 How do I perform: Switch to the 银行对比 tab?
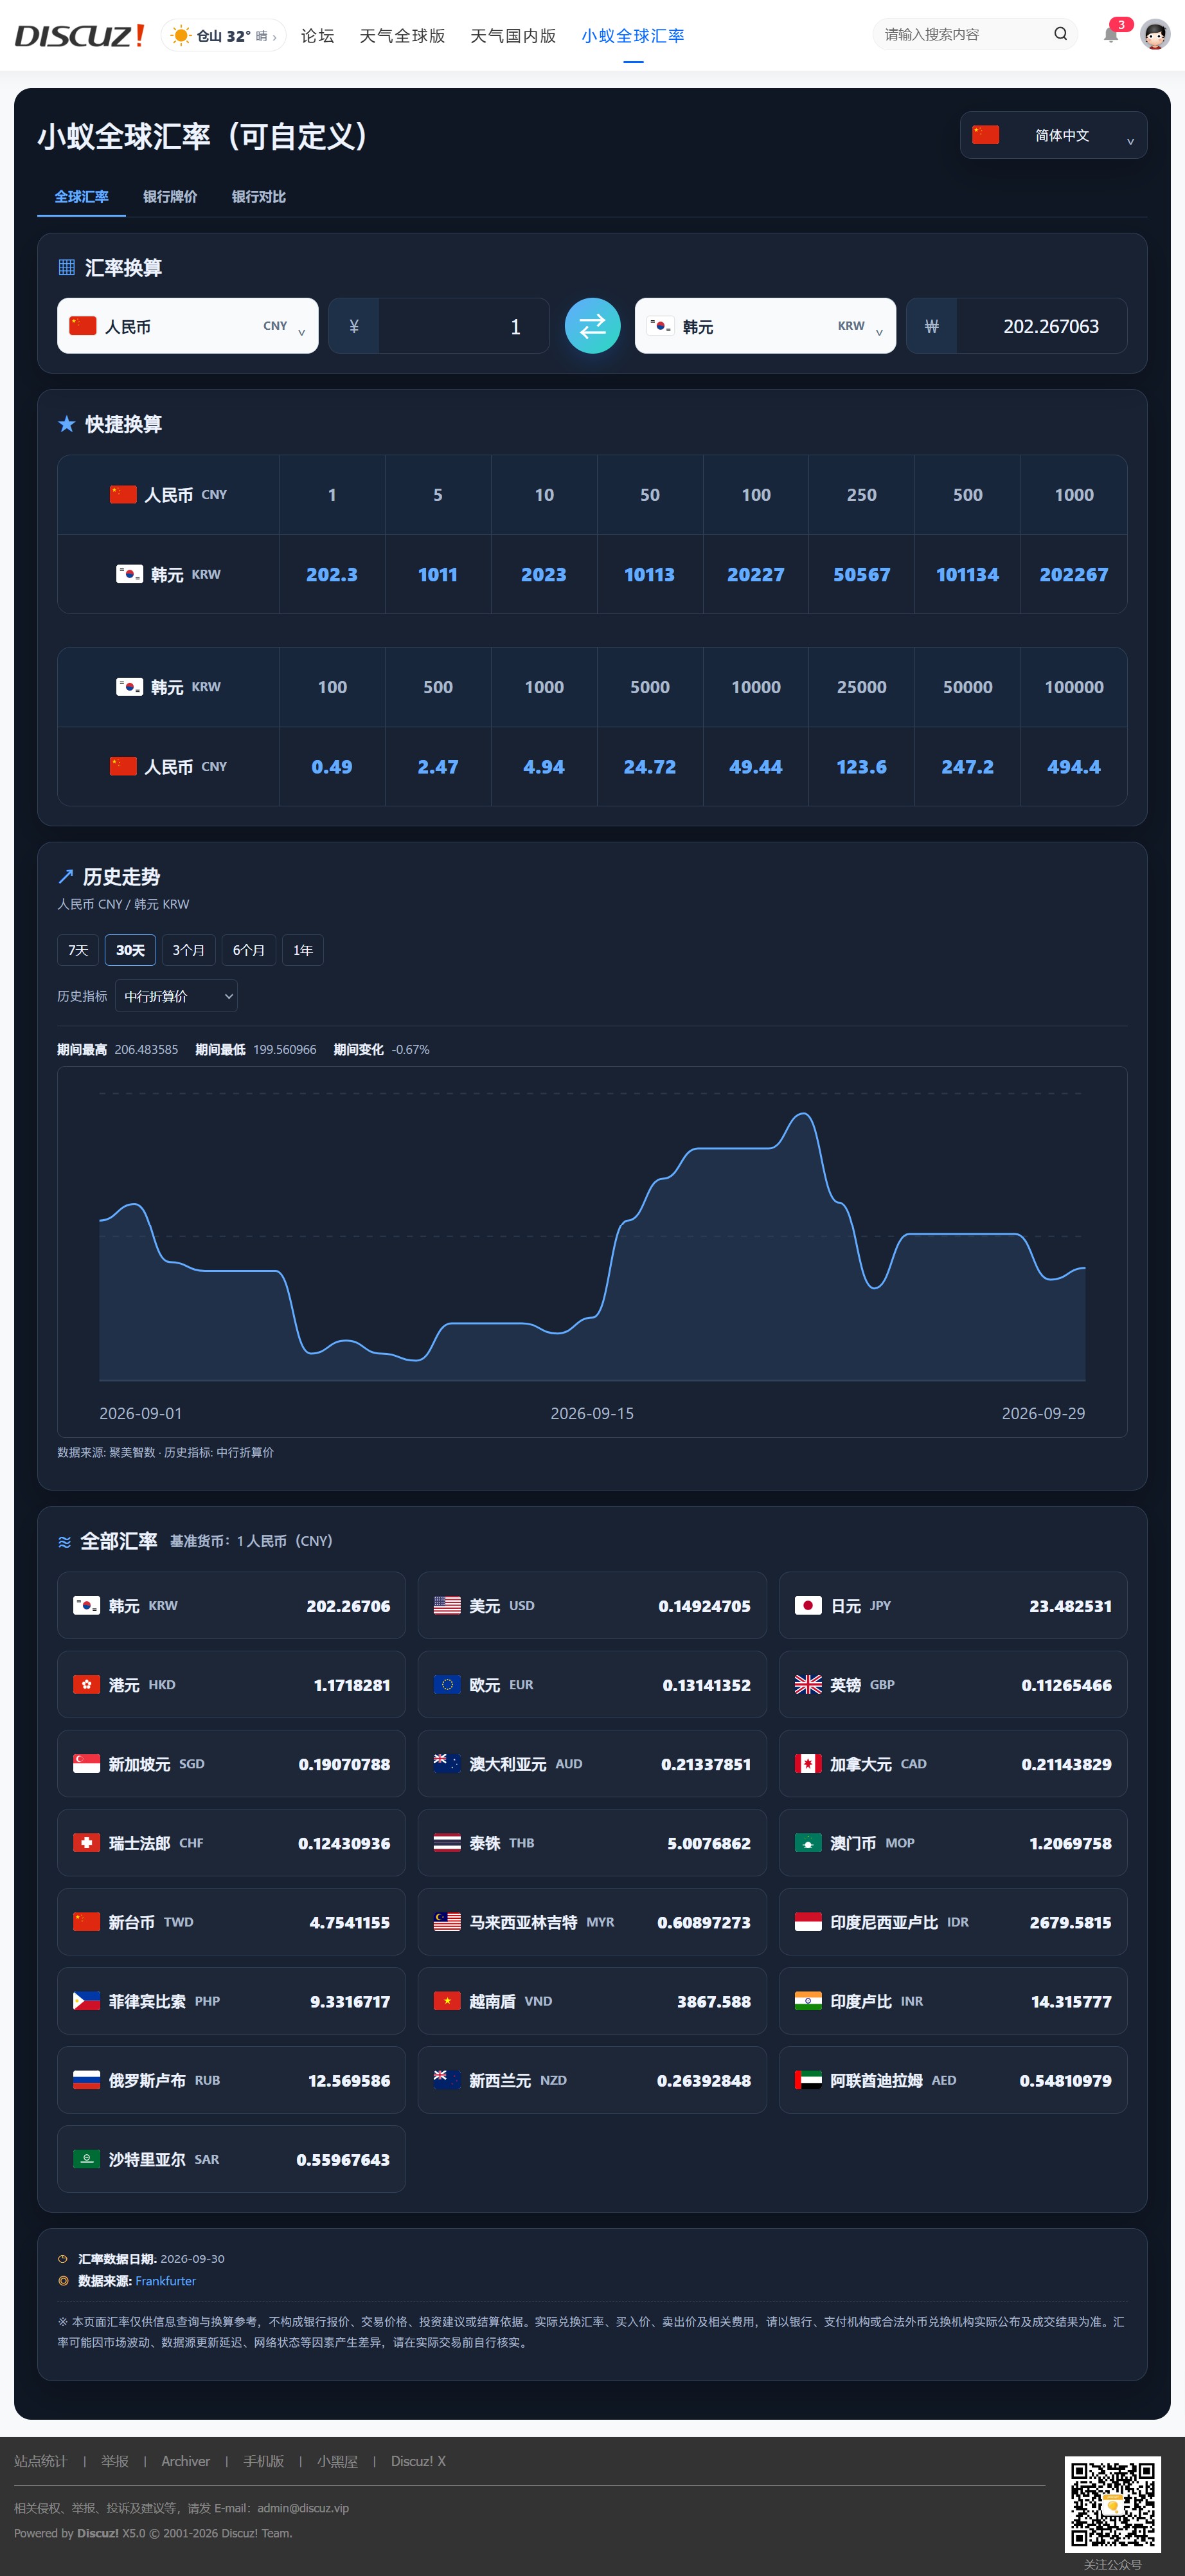tap(259, 197)
